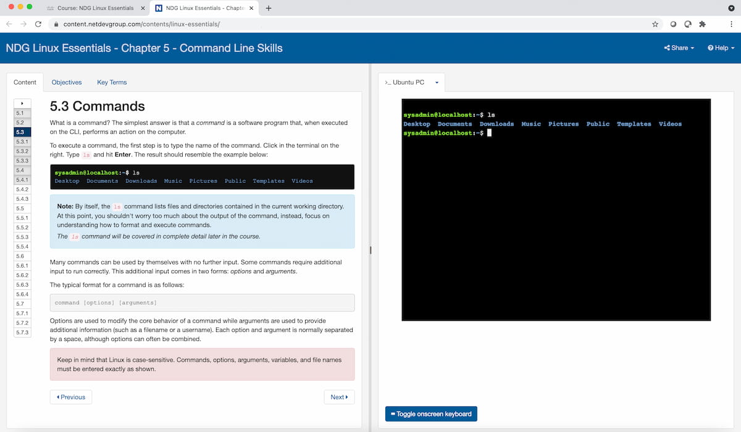Click 'Documents' in the lesson example output
741x432 pixels.
(x=103, y=181)
